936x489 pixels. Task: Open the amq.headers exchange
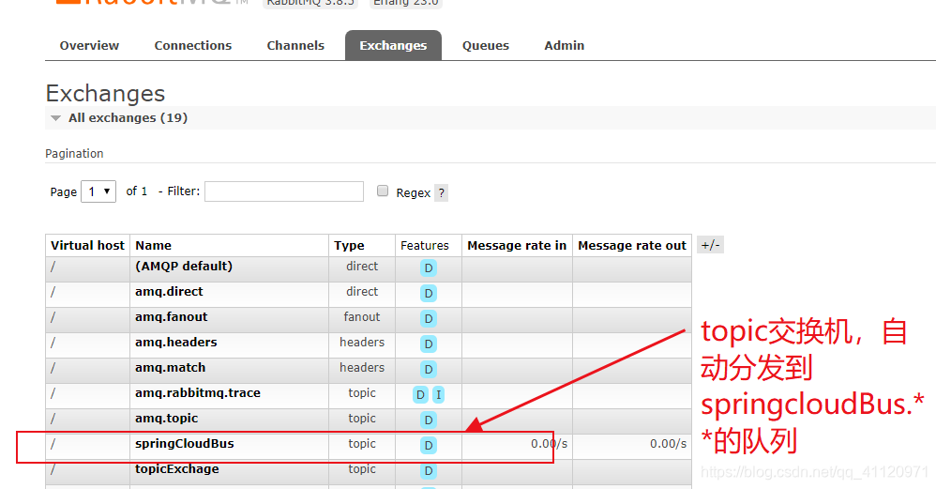[x=176, y=343]
